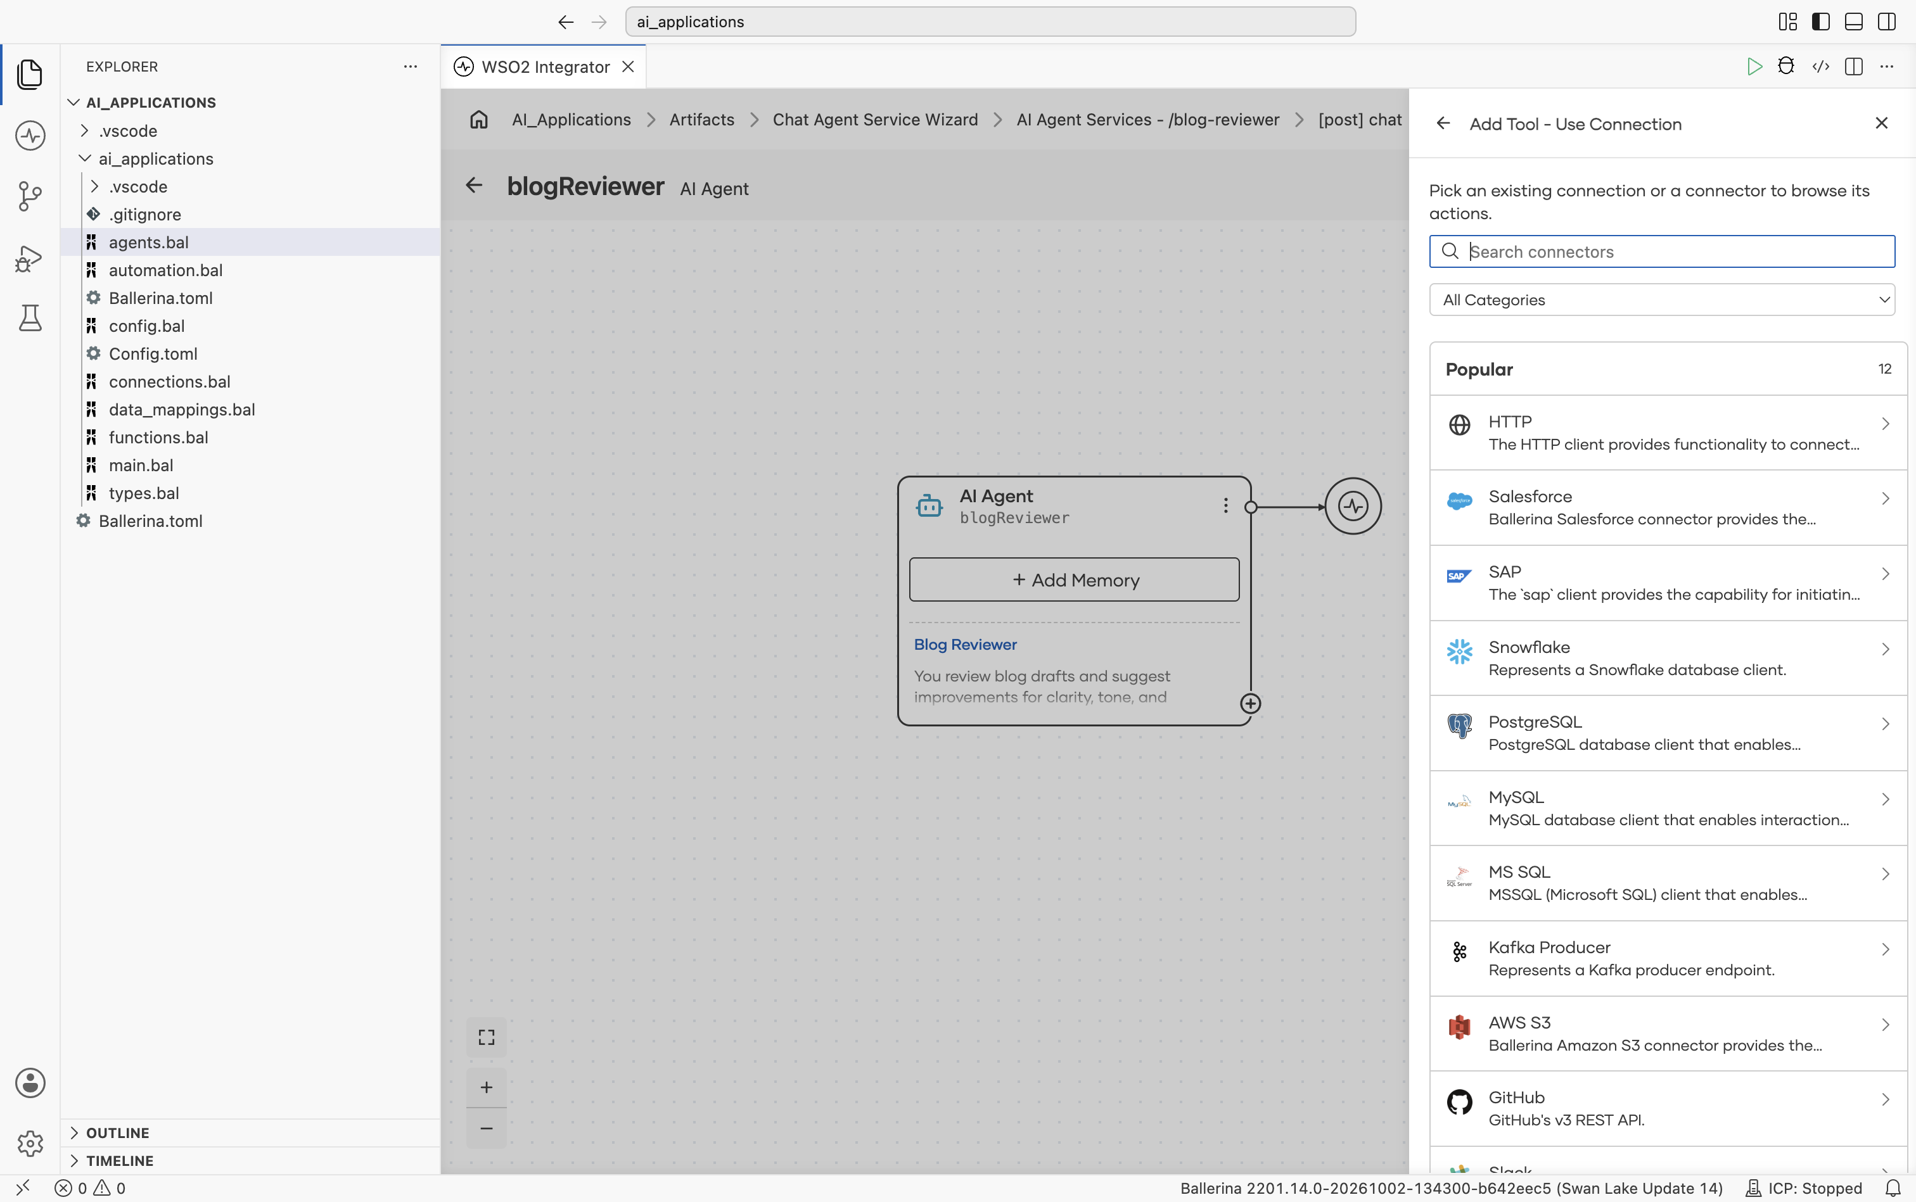Click the fit-to-screen icon on canvas
Screen dimensions: 1916x1202
tap(486, 1037)
